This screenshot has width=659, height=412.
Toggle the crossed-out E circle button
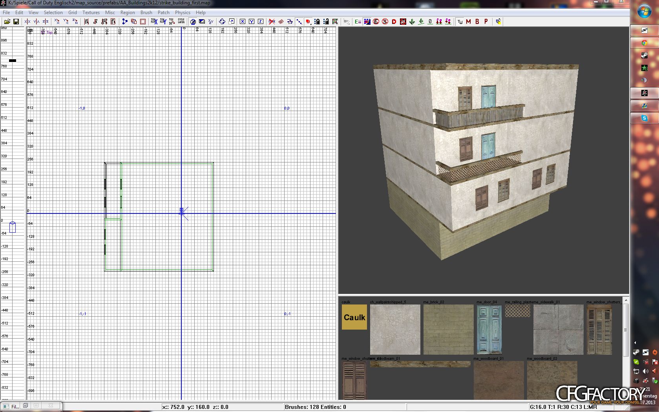click(376, 22)
